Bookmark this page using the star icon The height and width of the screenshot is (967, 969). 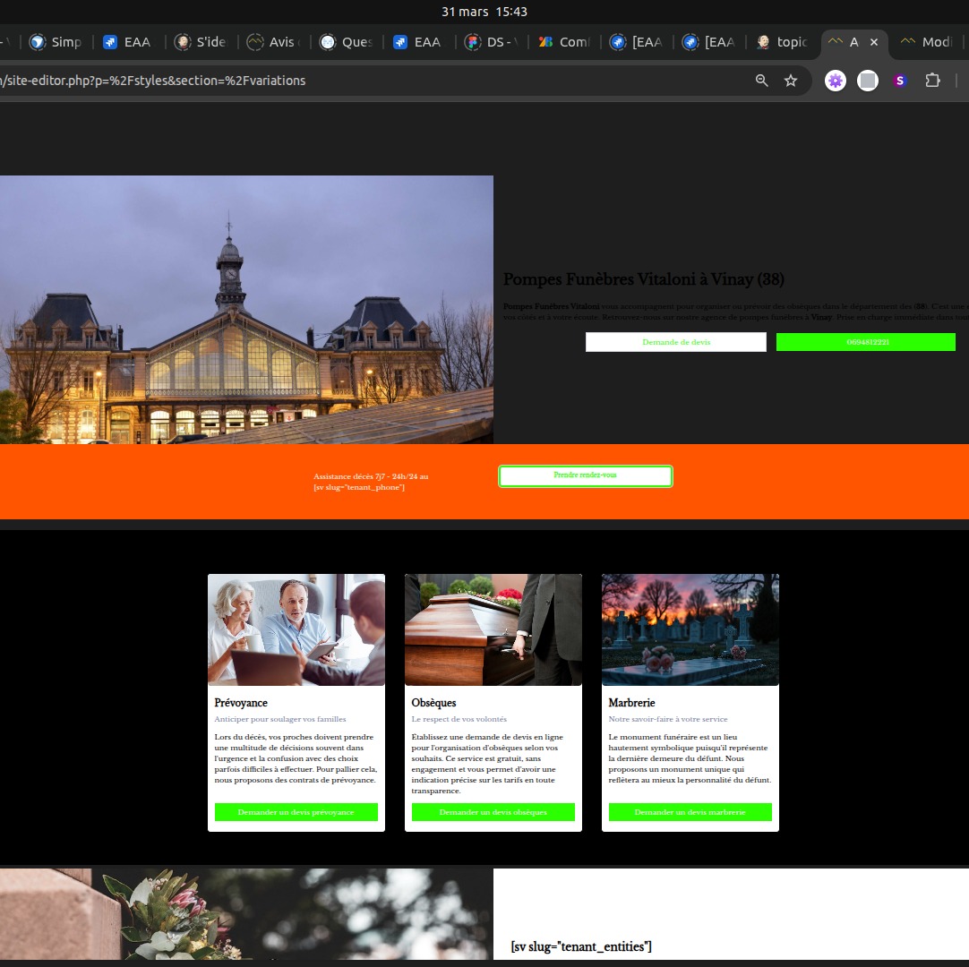(792, 81)
